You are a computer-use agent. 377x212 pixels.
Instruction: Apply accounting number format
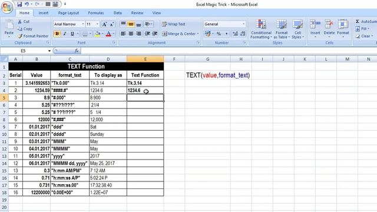click(x=207, y=34)
